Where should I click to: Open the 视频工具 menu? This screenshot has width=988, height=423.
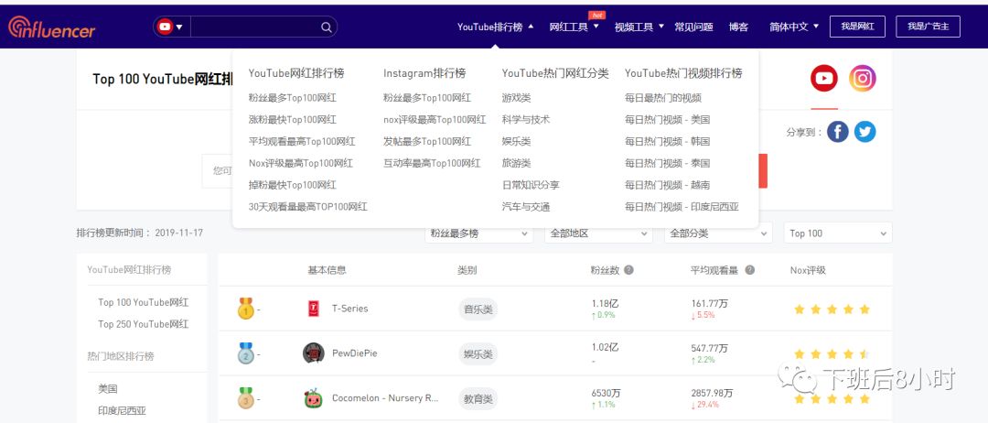[x=639, y=27]
